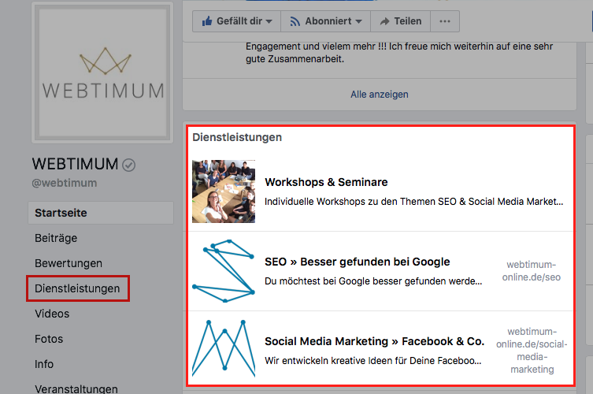Click the Wir entwickeln kreative Ideen description
The height and width of the screenshot is (394, 593).
tap(373, 361)
